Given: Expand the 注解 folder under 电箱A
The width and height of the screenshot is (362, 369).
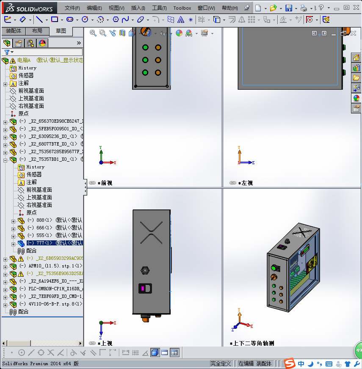Looking at the screenshot, I should [5, 84].
